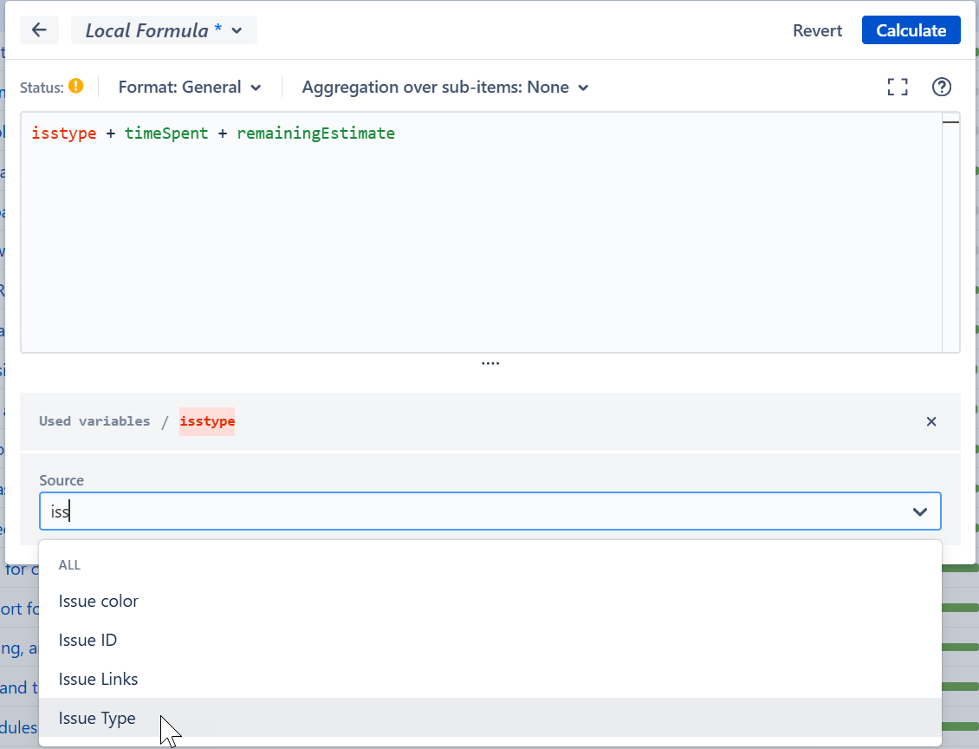Click the Used variables breadcrumb

[94, 421]
